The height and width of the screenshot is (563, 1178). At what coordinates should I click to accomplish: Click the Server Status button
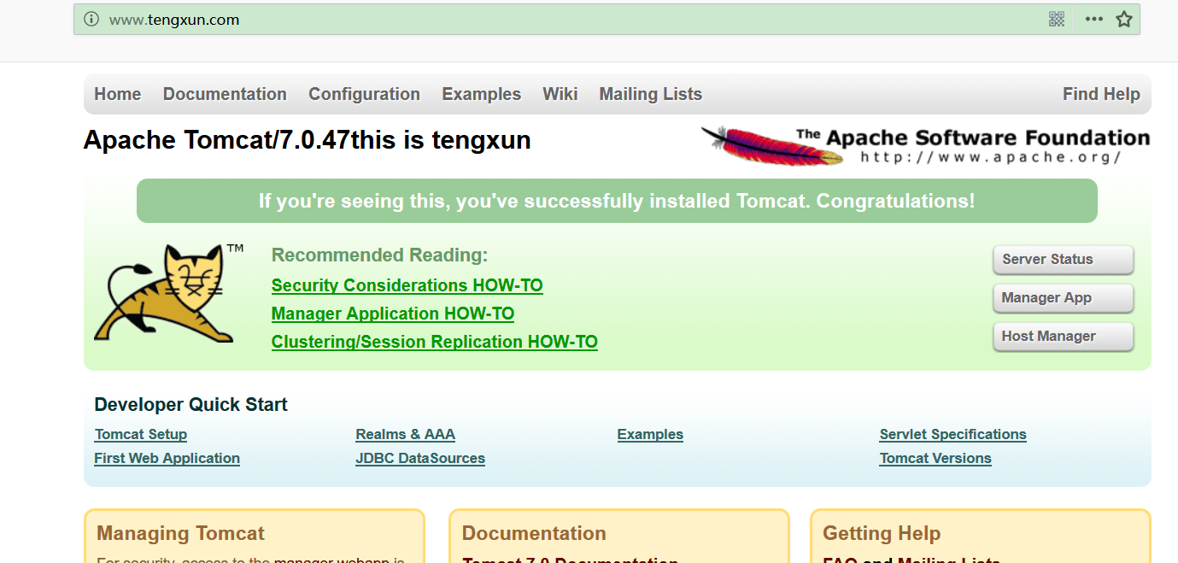(x=1063, y=260)
